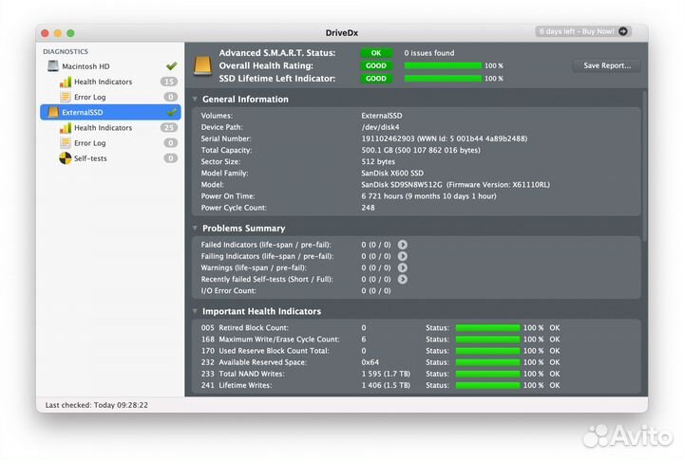The width and height of the screenshot is (684, 460).
Task: Click the I/O Error Count label
Action: pyautogui.click(x=229, y=290)
